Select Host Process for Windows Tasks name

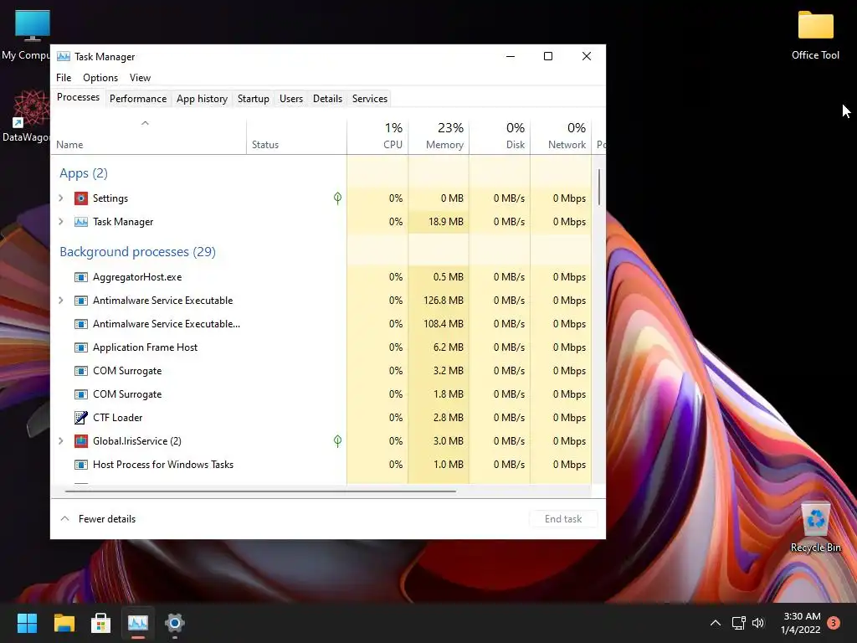coord(163,465)
